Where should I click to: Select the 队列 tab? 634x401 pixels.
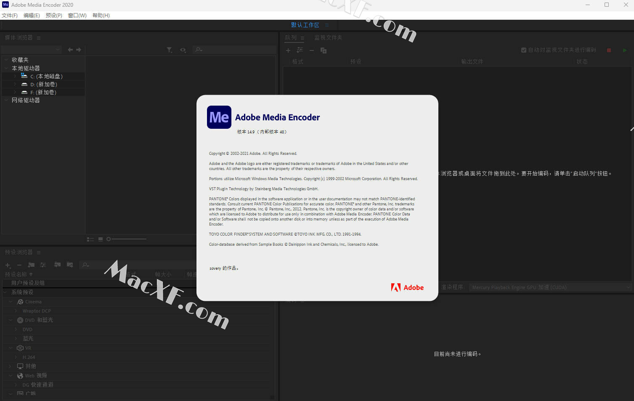coord(291,37)
